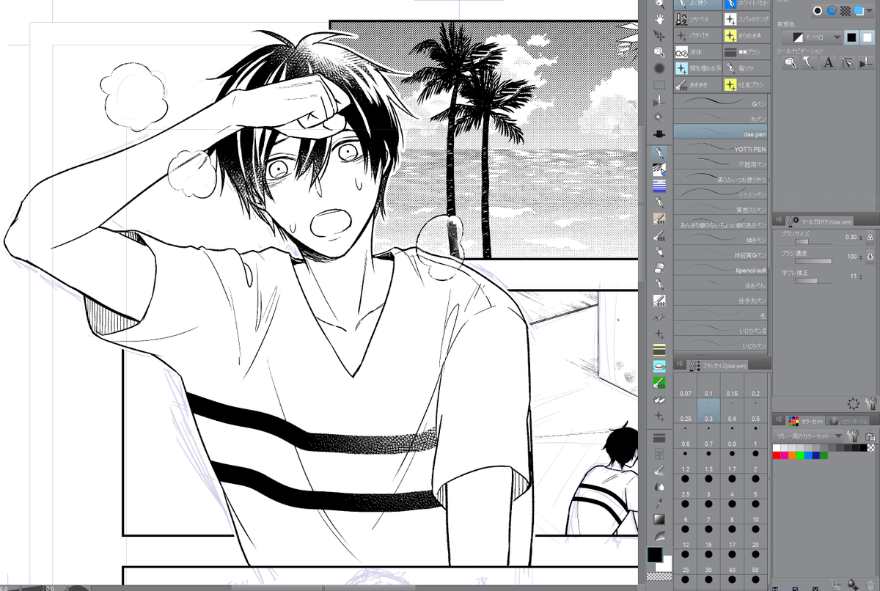The height and width of the screenshot is (591, 880).
Task: Click the add color droplet icon
Action: point(853,584)
